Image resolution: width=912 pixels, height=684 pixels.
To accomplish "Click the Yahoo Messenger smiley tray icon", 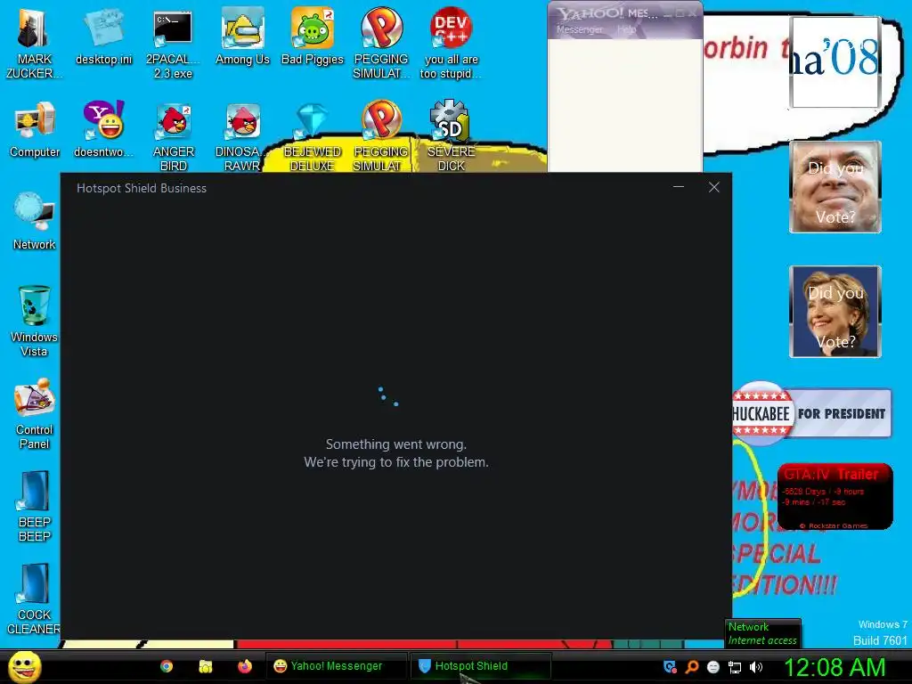I will (713, 667).
